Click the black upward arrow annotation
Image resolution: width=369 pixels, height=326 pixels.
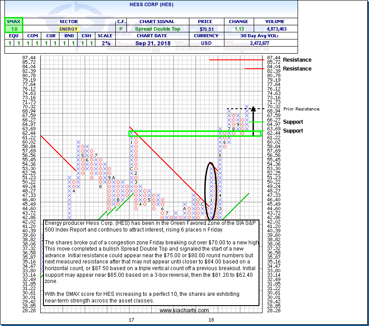point(253,120)
